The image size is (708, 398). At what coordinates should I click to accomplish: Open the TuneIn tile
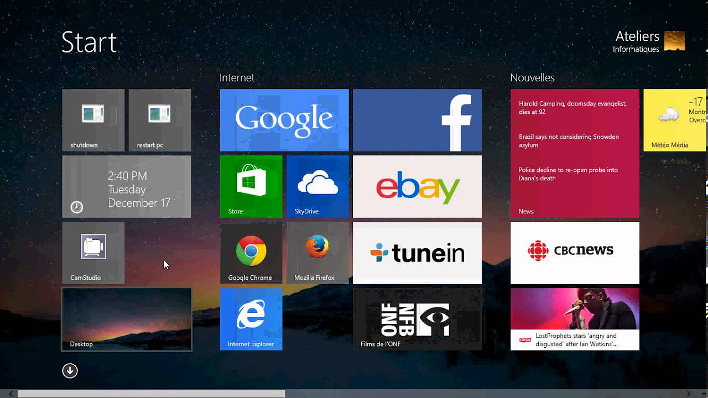click(x=417, y=253)
